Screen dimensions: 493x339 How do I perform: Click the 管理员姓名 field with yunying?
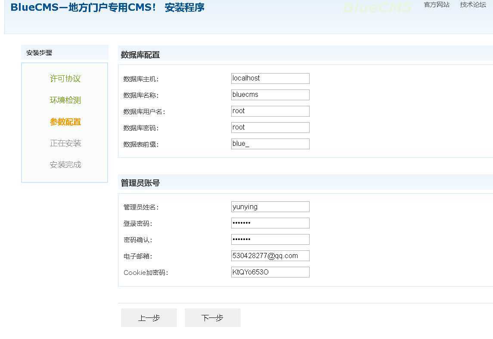click(270, 207)
